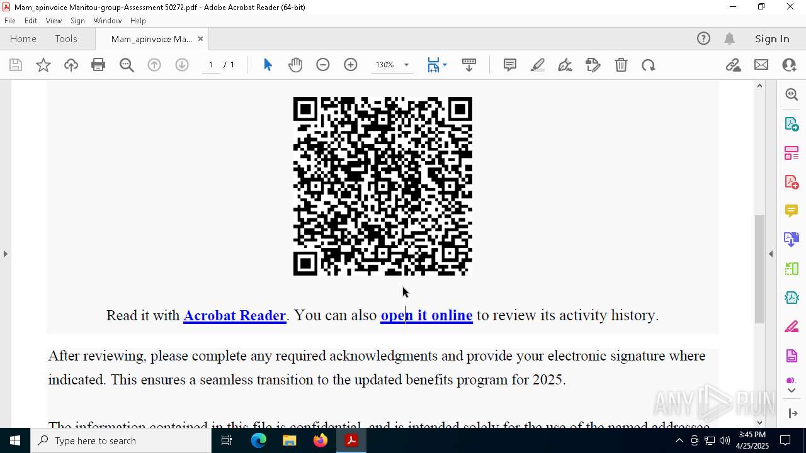Image resolution: width=806 pixels, height=453 pixels.
Task: Click the vertical scrollbar thumb
Action: point(759,269)
